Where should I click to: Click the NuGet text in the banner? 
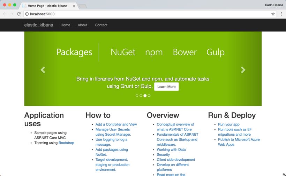coord(123,52)
